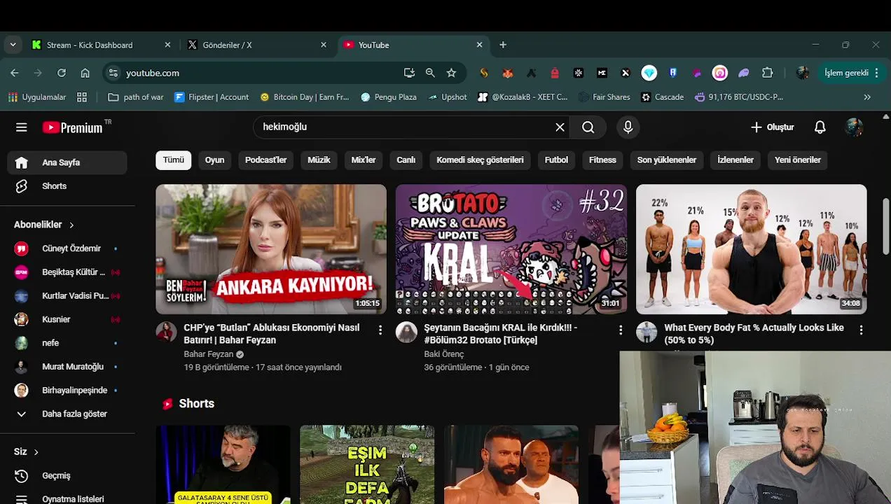Select the Müzik filter chip
Viewport: 891px width, 504px height.
click(x=319, y=160)
